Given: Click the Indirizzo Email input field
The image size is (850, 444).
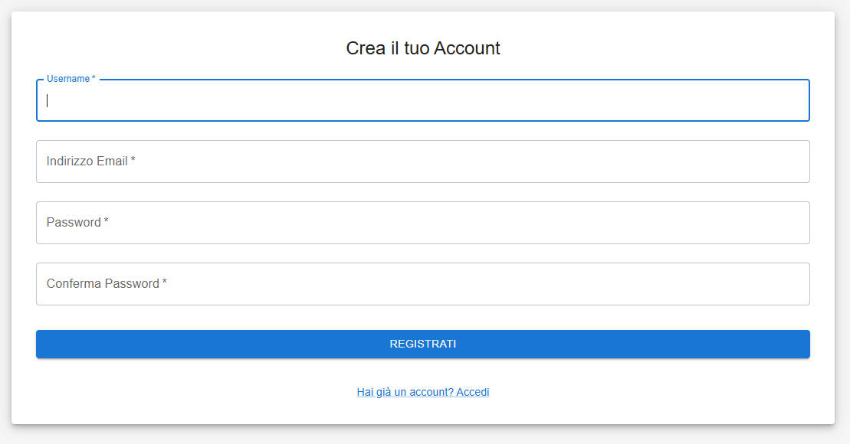Looking at the screenshot, I should (423, 162).
